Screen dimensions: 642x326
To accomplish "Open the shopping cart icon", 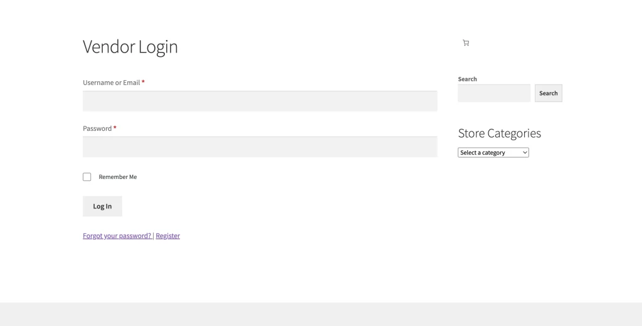I will coord(466,43).
